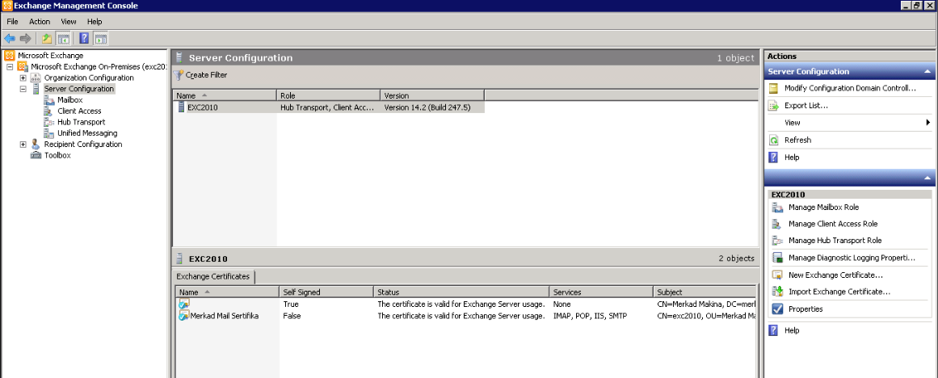Sort certificates by Status column

tap(461, 292)
